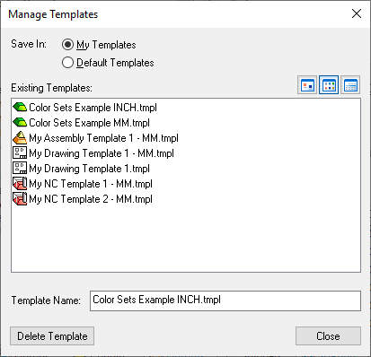
Task: Switch to large icons view
Action: (x=307, y=85)
